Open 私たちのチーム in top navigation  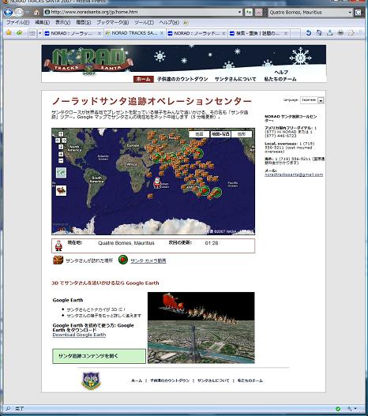pos(280,79)
